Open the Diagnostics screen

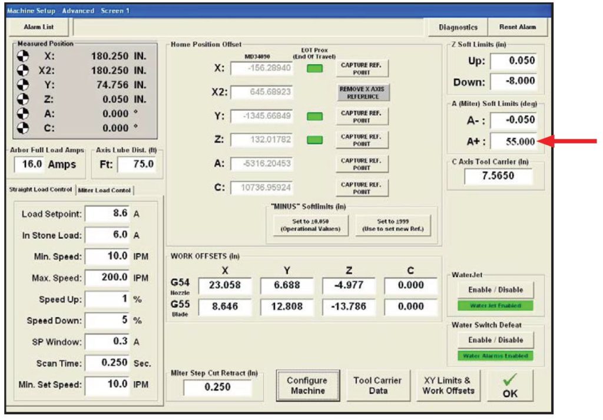click(458, 27)
